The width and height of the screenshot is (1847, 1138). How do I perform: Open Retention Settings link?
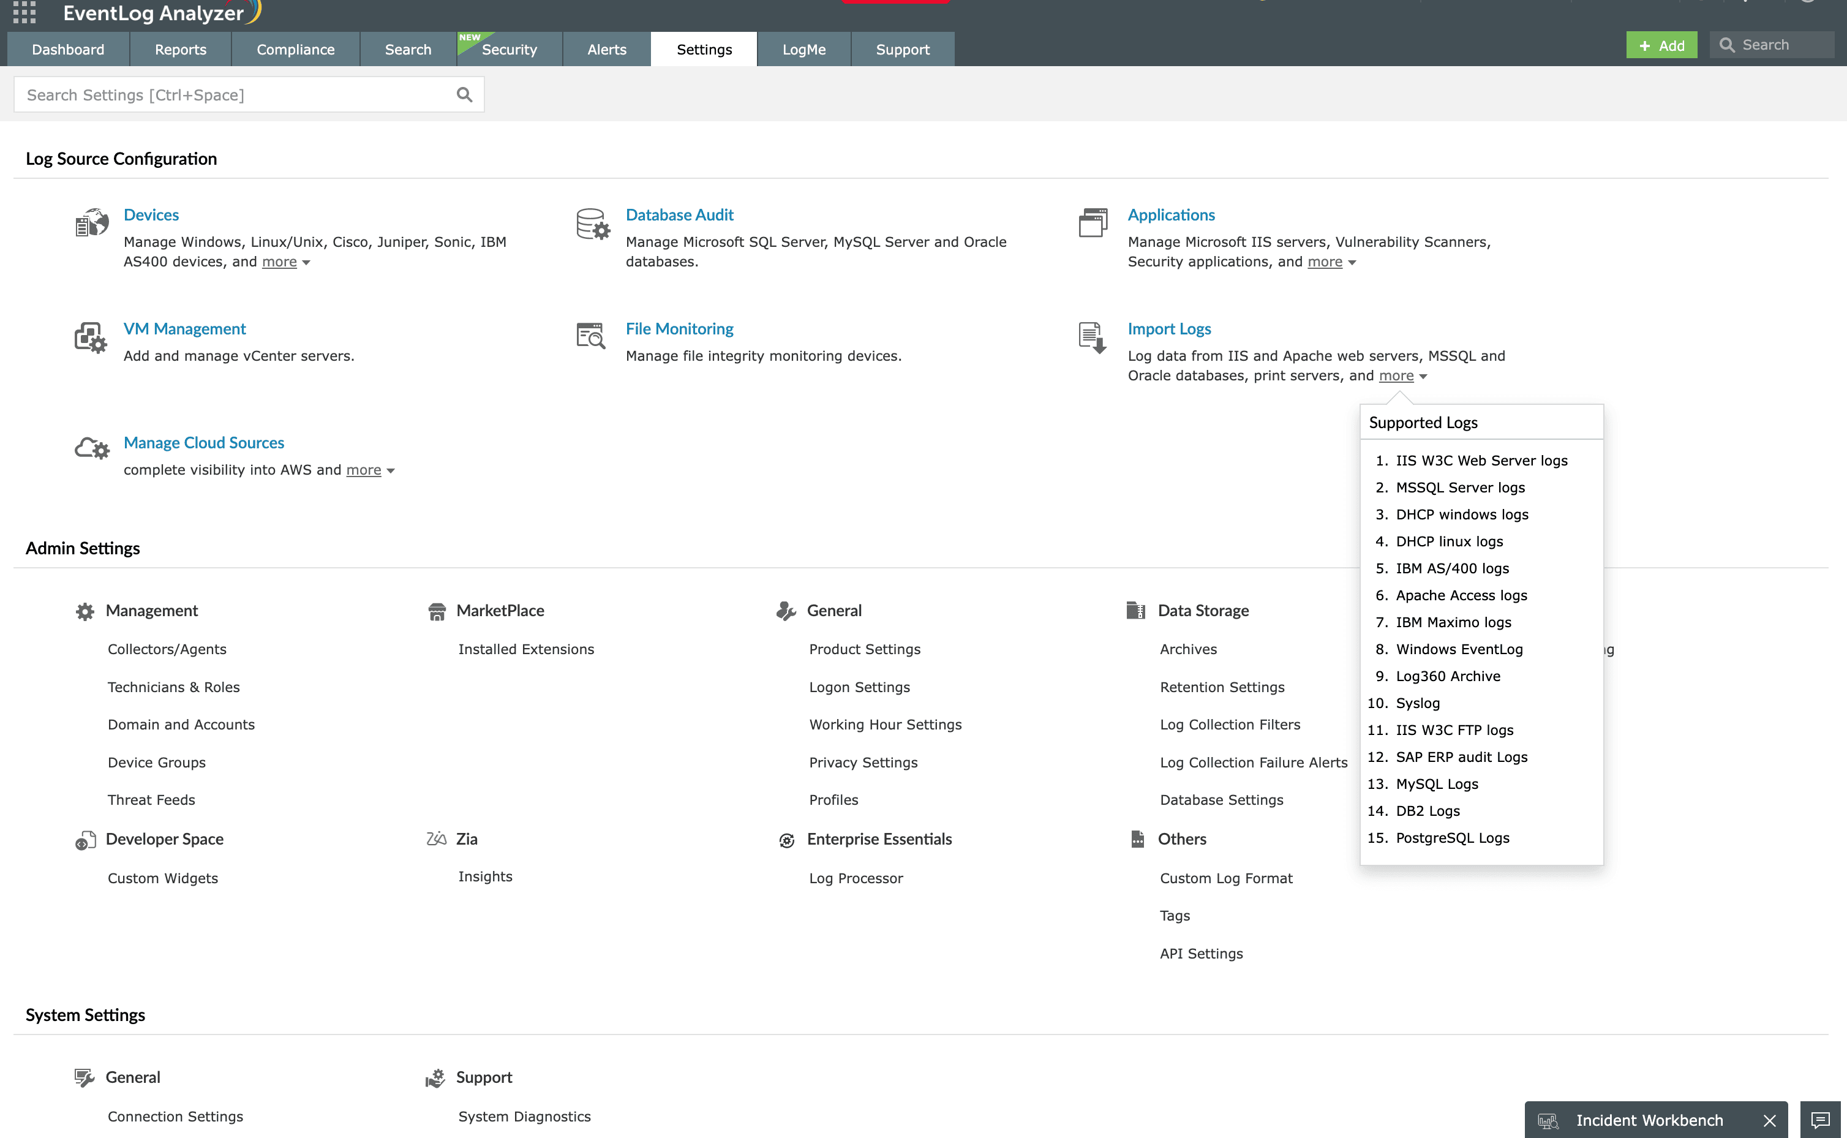click(x=1222, y=687)
